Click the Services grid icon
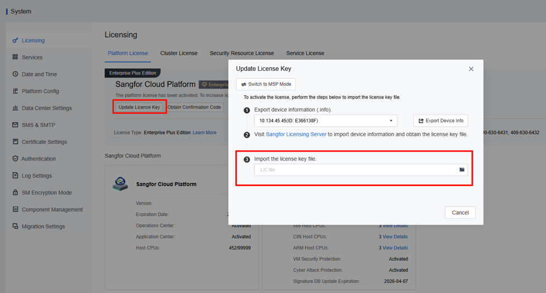The width and height of the screenshot is (546, 293). 15,57
